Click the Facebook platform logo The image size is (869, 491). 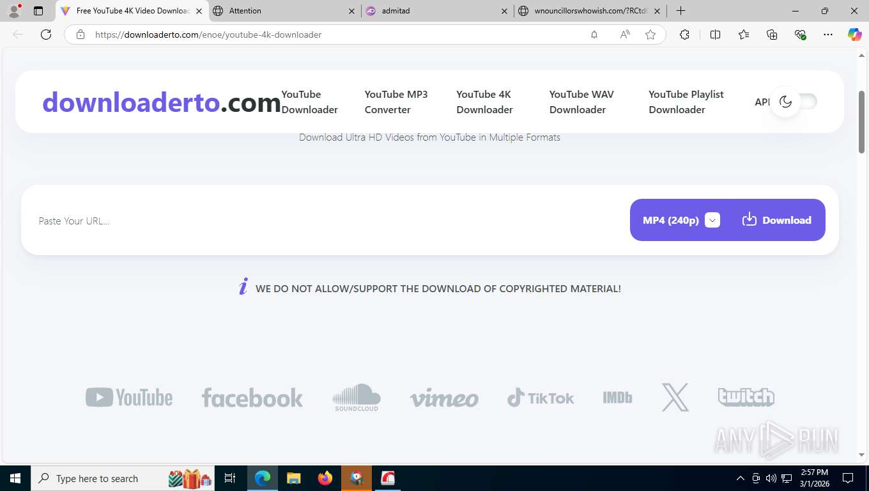pyautogui.click(x=252, y=398)
